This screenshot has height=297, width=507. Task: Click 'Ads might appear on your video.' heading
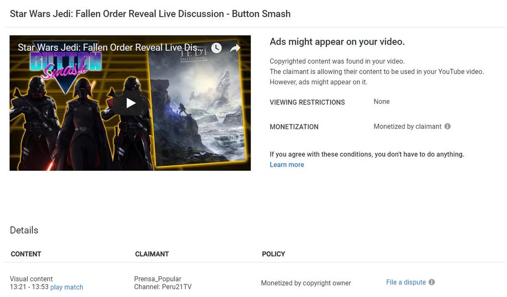[337, 42]
